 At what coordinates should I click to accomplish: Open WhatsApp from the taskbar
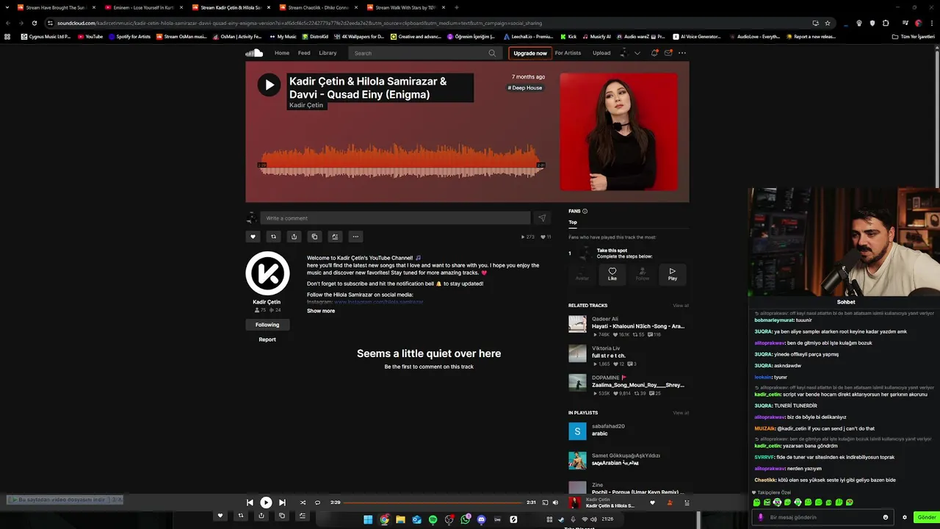(466, 519)
